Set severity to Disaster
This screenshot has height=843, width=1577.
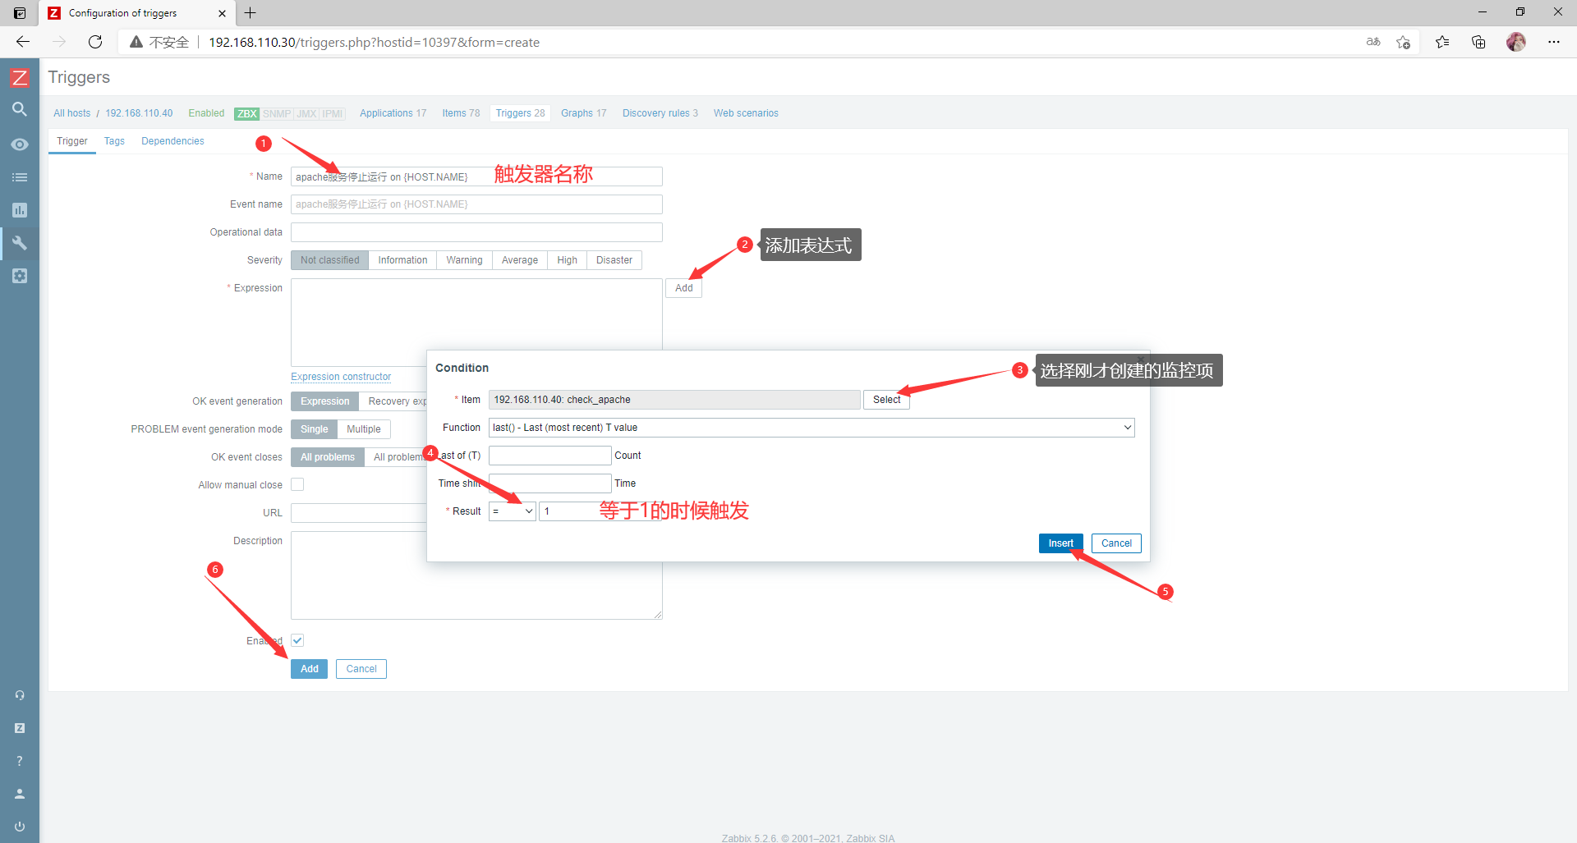coord(614,260)
